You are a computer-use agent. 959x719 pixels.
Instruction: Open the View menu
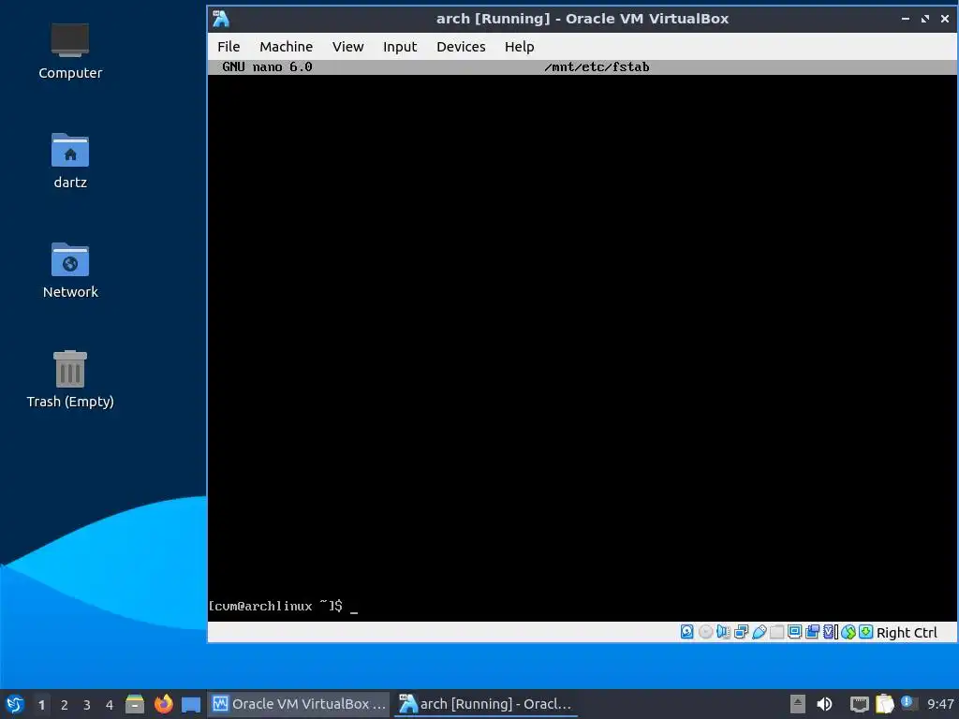click(x=348, y=47)
